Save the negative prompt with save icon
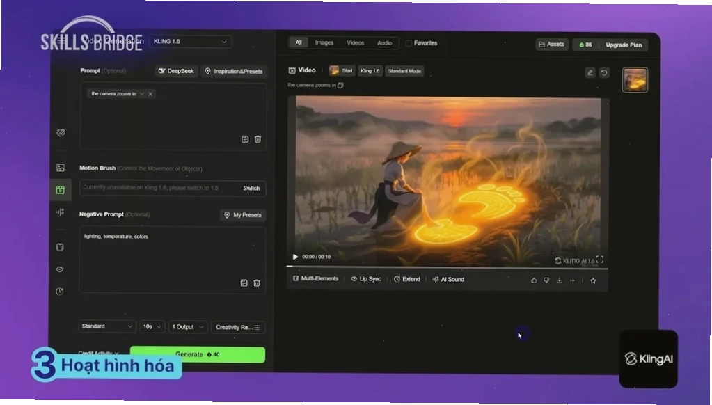 (244, 283)
